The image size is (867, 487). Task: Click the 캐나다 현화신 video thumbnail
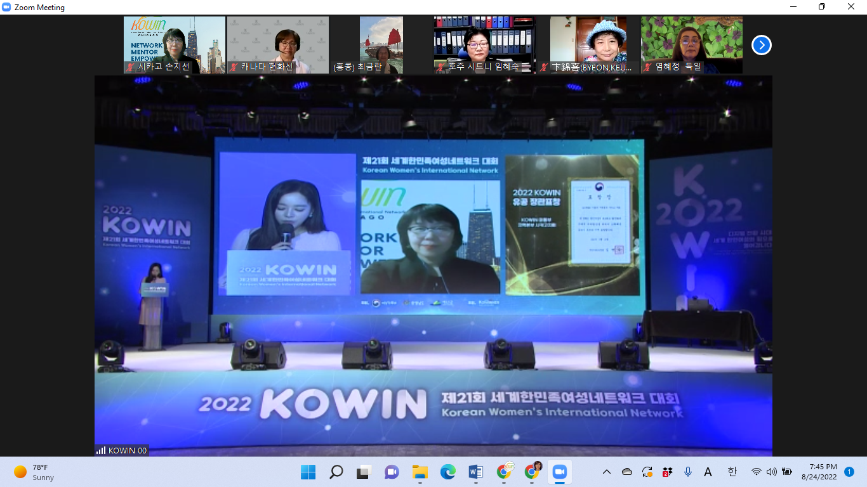tap(278, 45)
